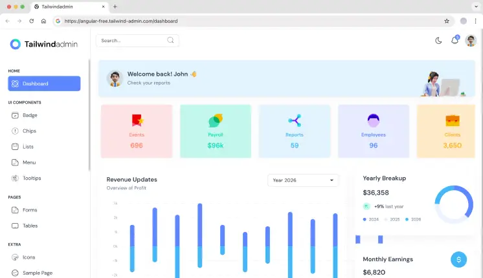Viewport: 483px width, 278px height.
Task: Open the Clients card
Action: (446, 131)
